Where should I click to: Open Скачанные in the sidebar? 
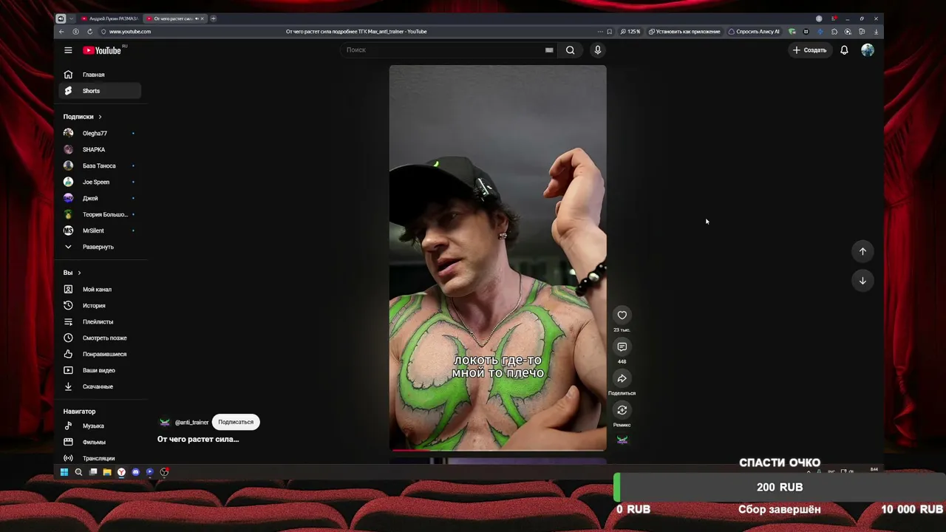coord(100,386)
